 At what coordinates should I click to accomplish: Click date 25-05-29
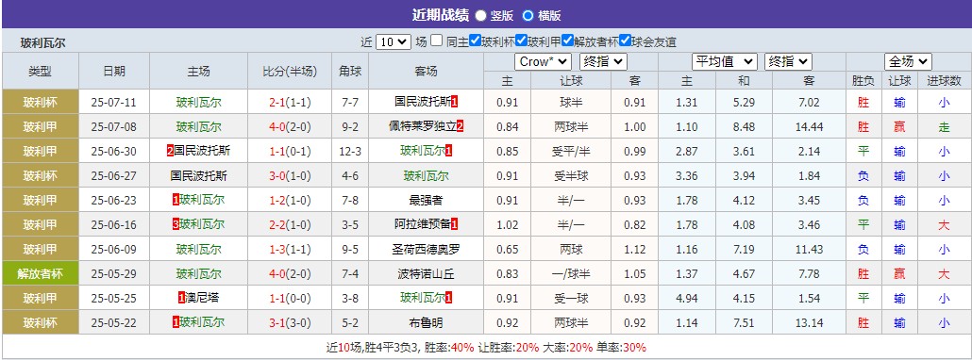click(x=114, y=274)
